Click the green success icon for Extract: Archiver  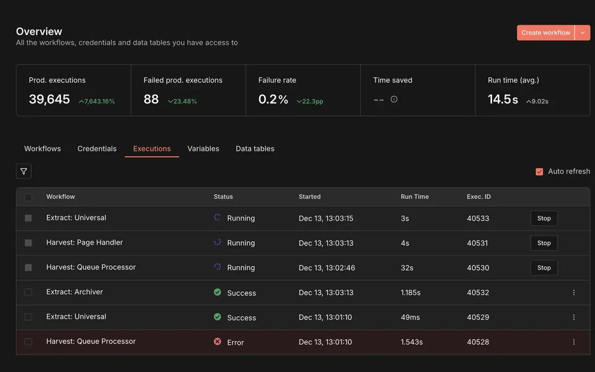click(x=218, y=292)
